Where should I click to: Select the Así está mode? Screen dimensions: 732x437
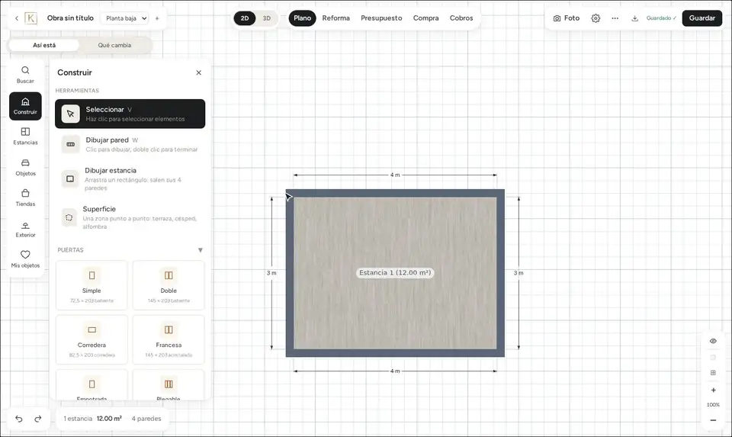(44, 45)
